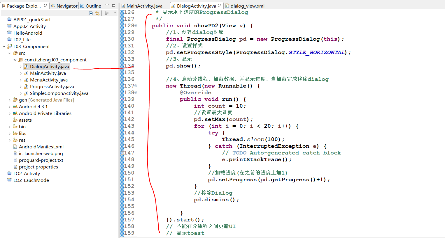Viewport: 445px width, 238px height.
Task: Click the pd.dismiss() call on line 154
Action: click(216, 200)
